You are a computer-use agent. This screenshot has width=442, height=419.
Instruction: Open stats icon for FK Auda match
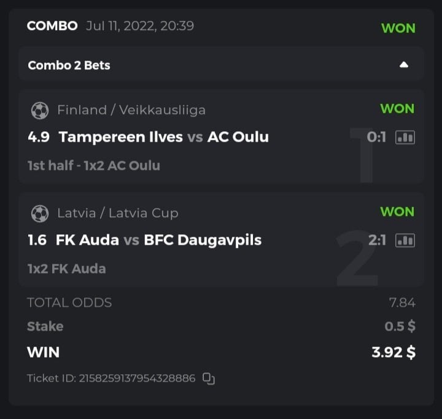coord(405,240)
